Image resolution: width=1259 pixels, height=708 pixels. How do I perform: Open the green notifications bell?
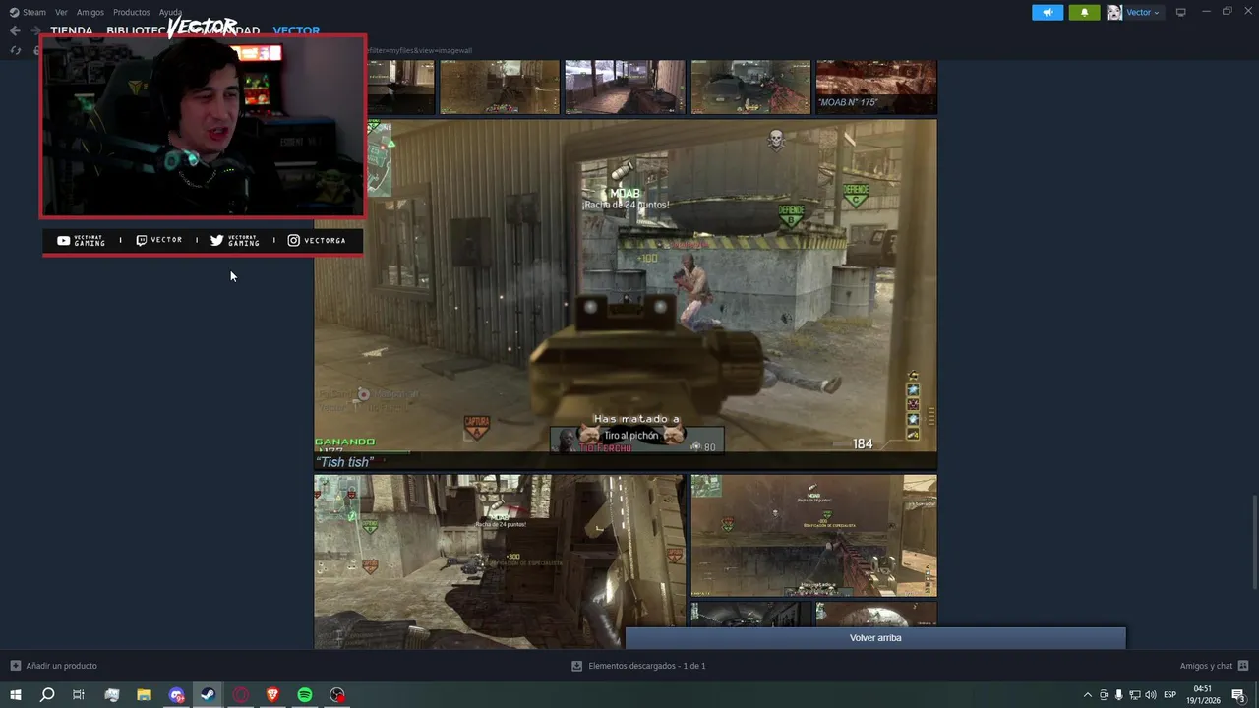(1084, 12)
